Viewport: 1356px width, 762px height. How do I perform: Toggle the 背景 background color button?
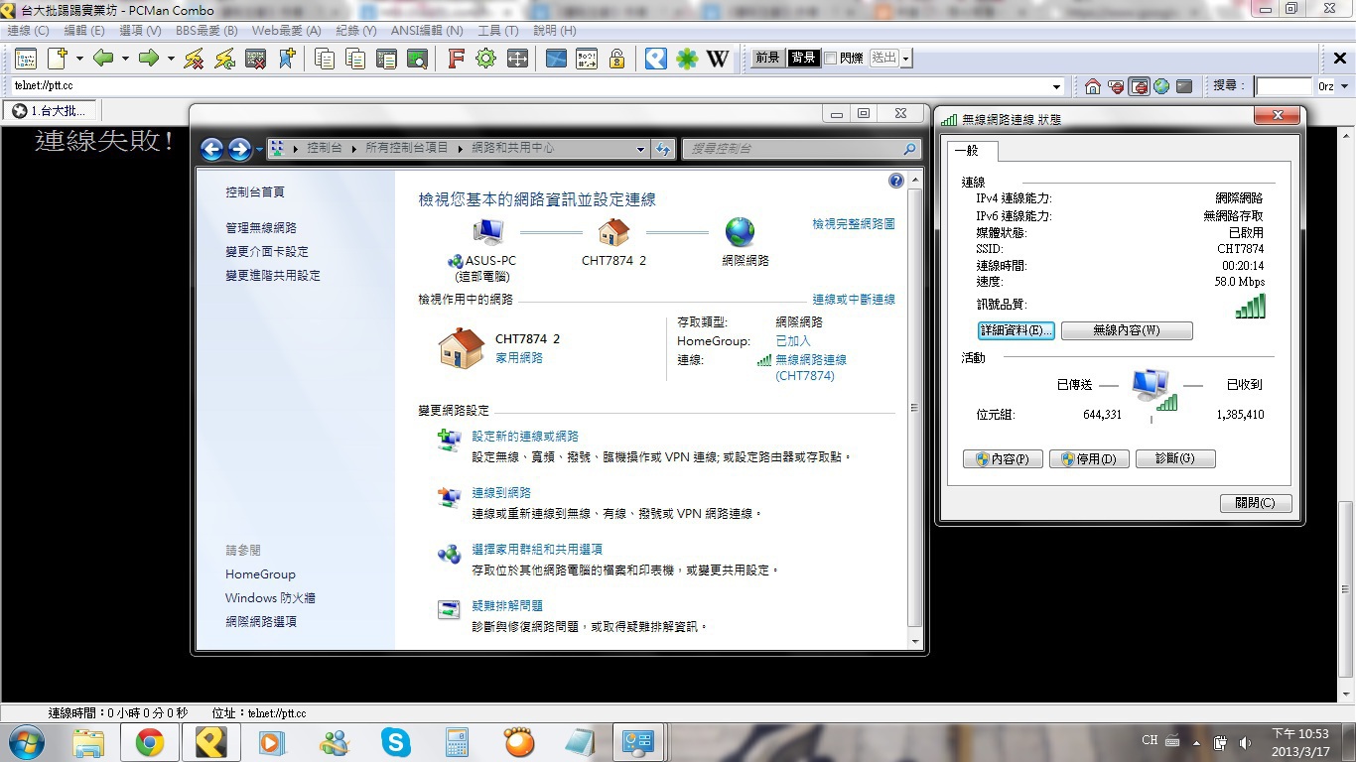[803, 59]
